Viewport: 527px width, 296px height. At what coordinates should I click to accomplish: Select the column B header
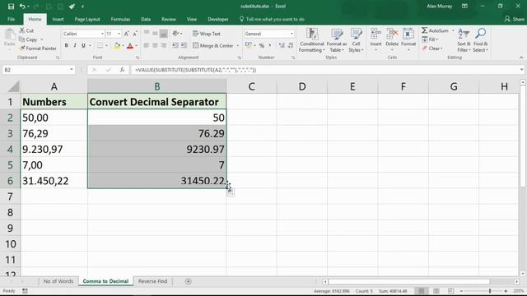(x=157, y=86)
